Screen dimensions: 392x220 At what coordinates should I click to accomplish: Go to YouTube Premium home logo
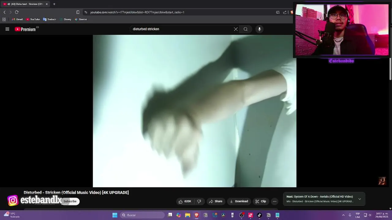click(25, 29)
